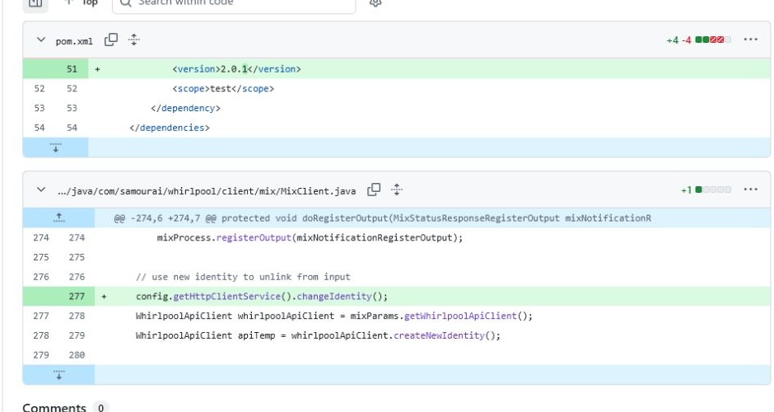Click the createNewIdentity method text
Screen dimensions: 774x412
coord(440,335)
